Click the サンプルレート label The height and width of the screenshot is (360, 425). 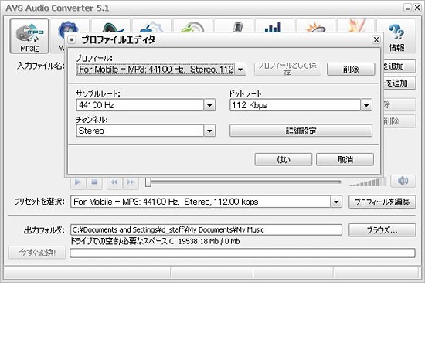(98, 93)
